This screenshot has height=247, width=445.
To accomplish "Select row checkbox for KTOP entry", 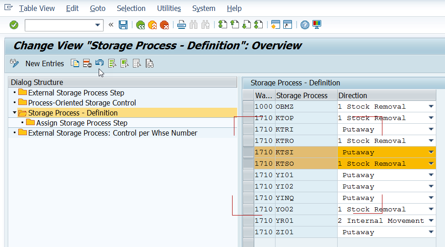I will pos(249,118).
